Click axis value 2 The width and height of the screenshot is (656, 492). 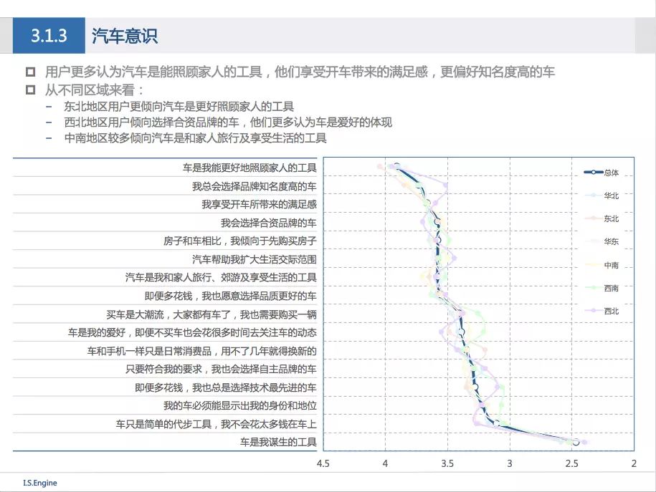[634, 463]
